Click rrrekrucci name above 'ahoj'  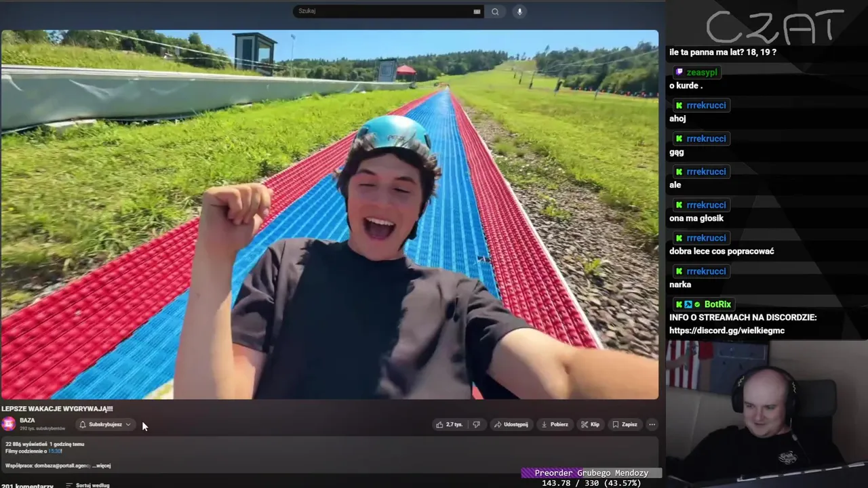(706, 106)
